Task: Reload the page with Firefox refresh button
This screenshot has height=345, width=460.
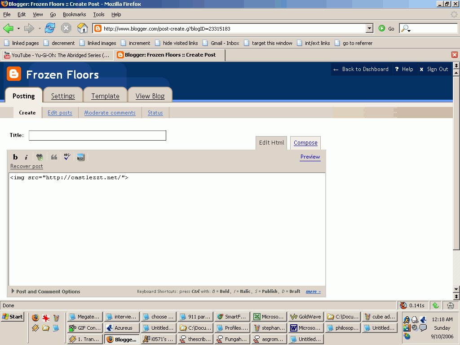Action: tap(49, 28)
